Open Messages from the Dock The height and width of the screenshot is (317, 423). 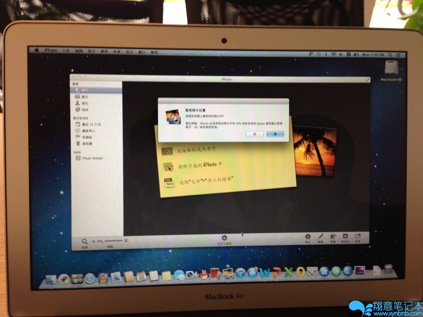pos(179,275)
